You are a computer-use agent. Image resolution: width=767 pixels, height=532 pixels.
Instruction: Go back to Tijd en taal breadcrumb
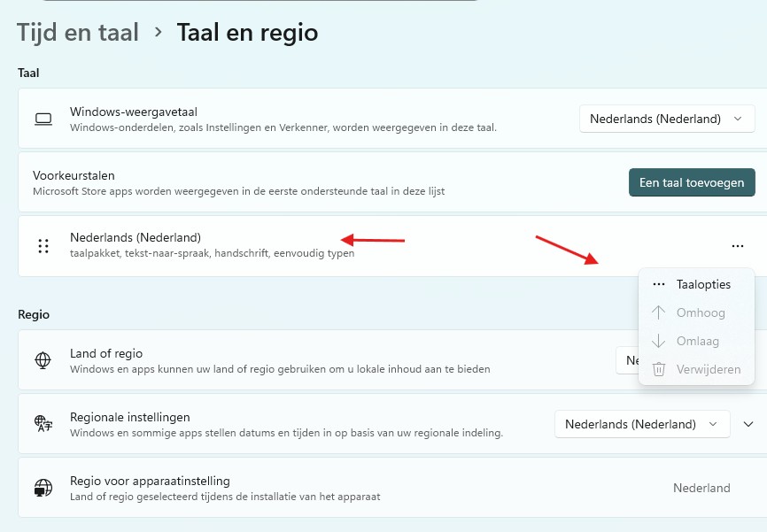[78, 33]
